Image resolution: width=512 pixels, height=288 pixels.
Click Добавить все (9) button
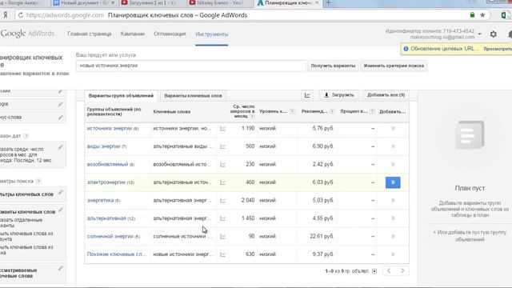[386, 95]
